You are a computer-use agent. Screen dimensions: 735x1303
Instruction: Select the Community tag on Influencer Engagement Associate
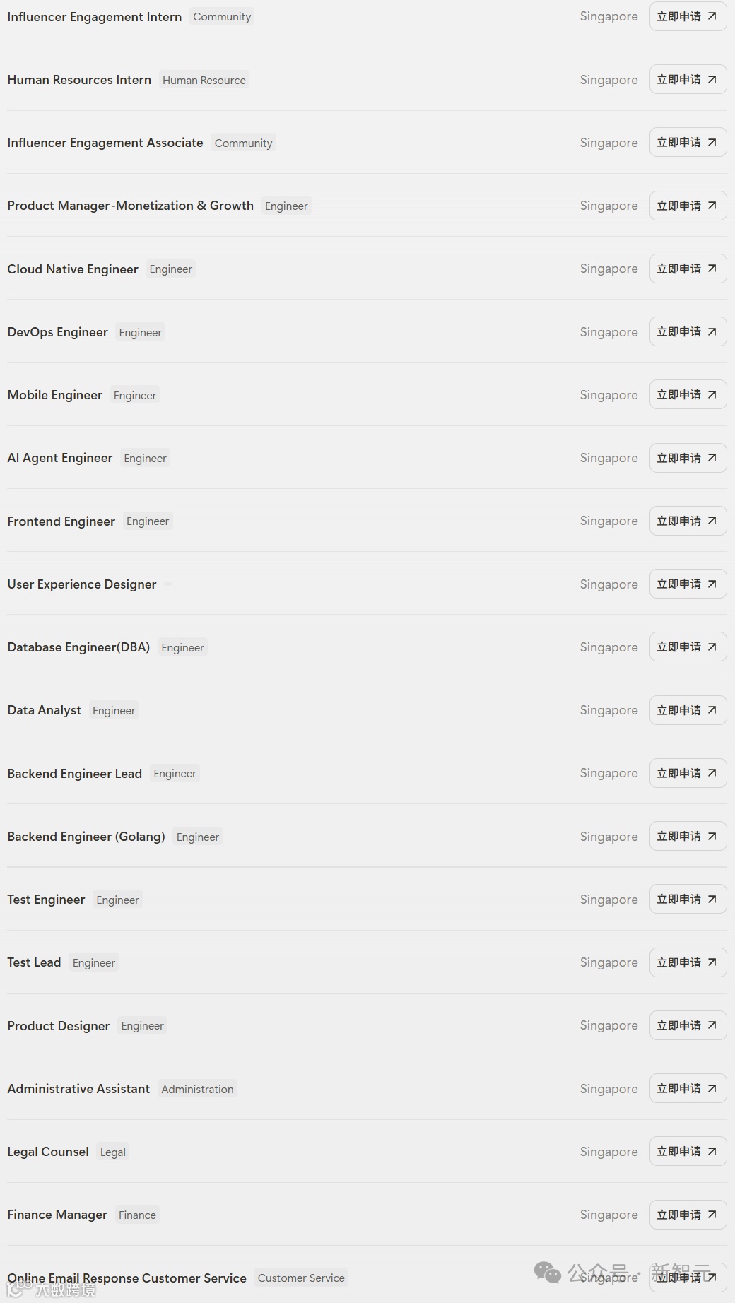click(243, 143)
